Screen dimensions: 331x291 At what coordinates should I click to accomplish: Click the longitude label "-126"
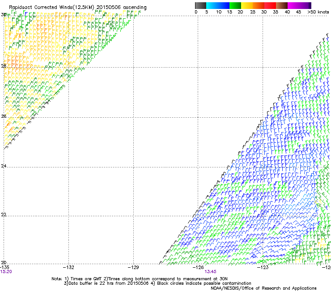(198, 267)
